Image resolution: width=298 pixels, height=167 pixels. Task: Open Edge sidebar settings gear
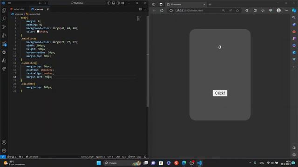tap(294, 154)
